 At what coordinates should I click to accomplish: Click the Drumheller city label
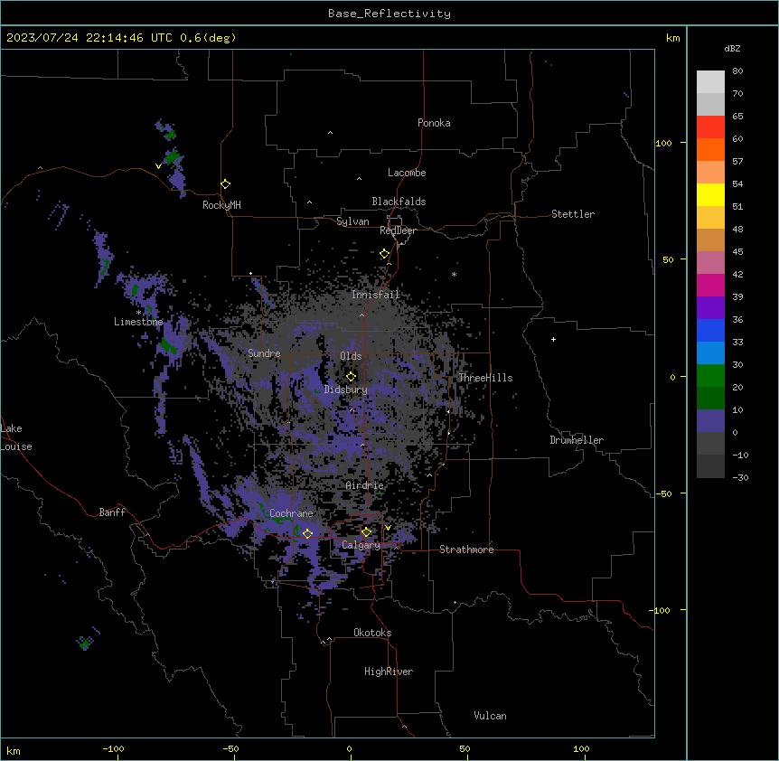pos(577,440)
